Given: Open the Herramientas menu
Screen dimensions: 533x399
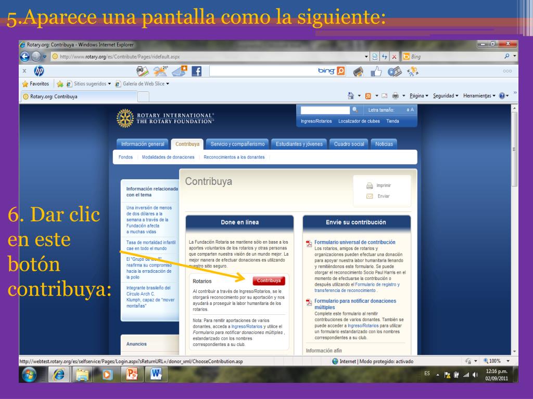Looking at the screenshot, I should [479, 96].
